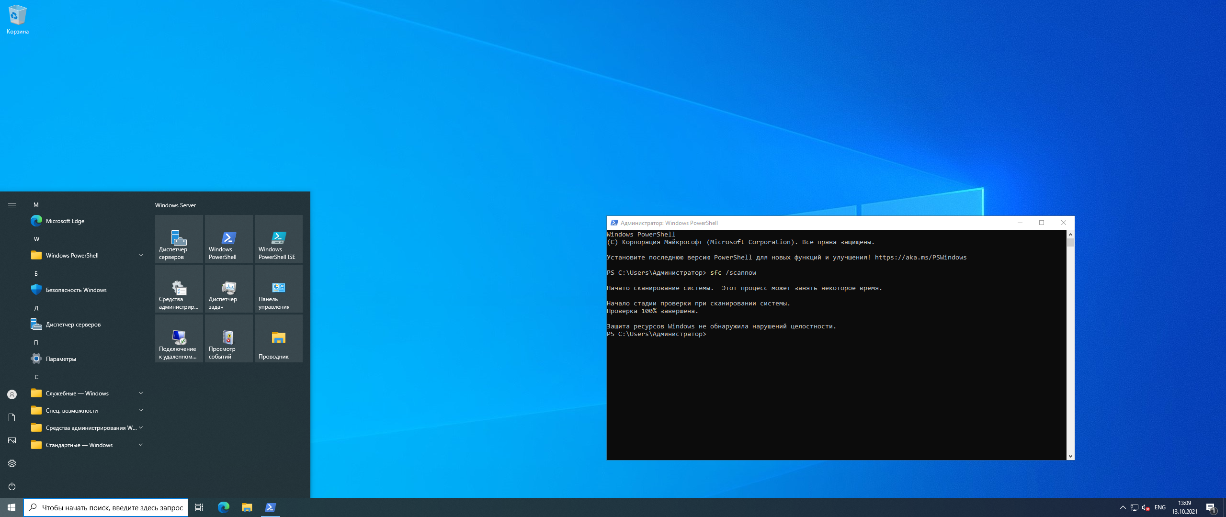The width and height of the screenshot is (1226, 517).
Task: Minimize the PowerShell window
Action: click(x=1020, y=223)
